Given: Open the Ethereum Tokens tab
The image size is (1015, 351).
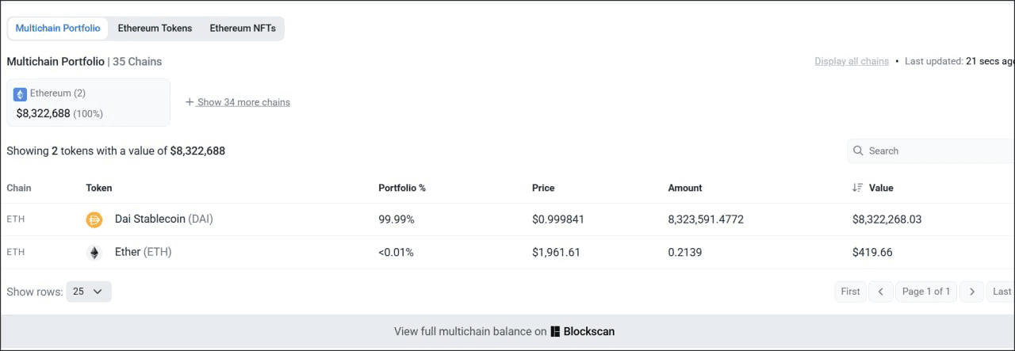Looking at the screenshot, I should click(155, 28).
